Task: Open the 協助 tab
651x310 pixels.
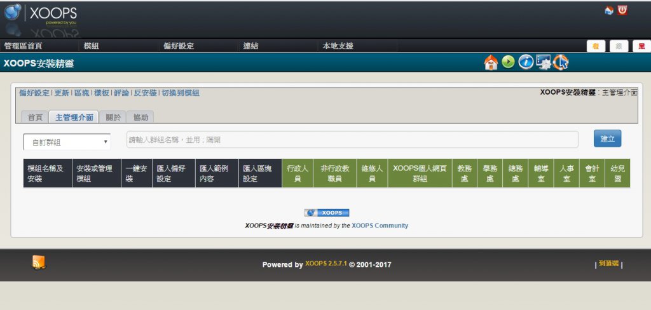Action: 140,118
